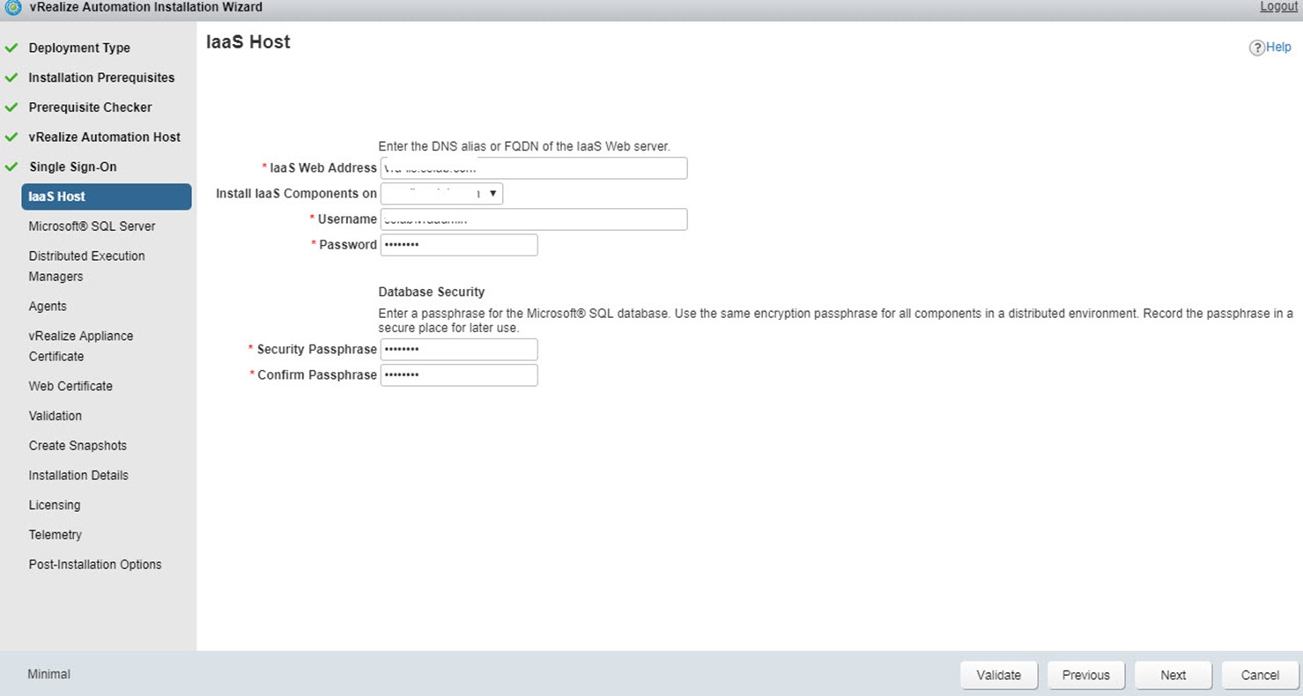Screen dimensions: 1303x696
Task: Open the Telemetry step
Action: (x=55, y=535)
